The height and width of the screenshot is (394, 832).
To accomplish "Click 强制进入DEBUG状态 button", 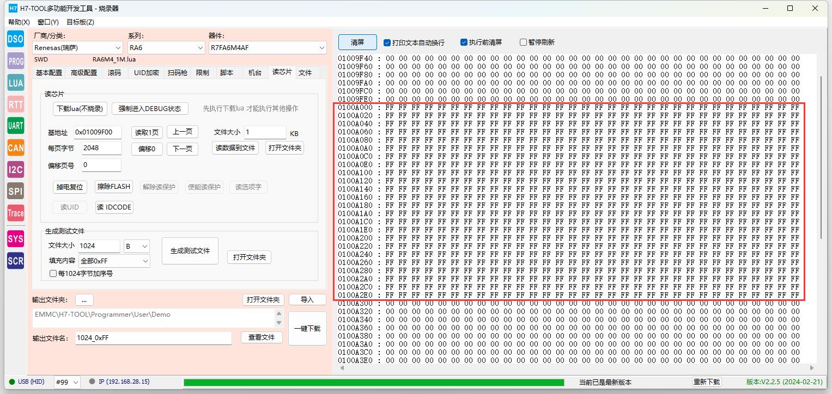I will (x=150, y=108).
